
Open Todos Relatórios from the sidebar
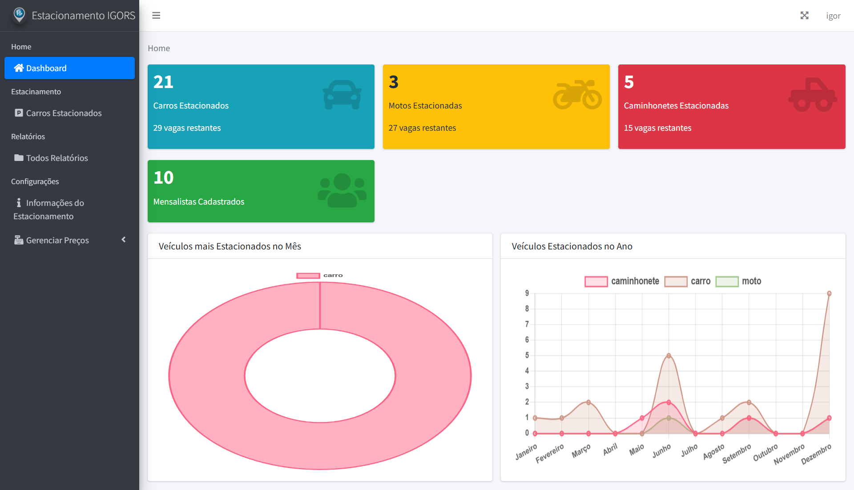tap(56, 157)
